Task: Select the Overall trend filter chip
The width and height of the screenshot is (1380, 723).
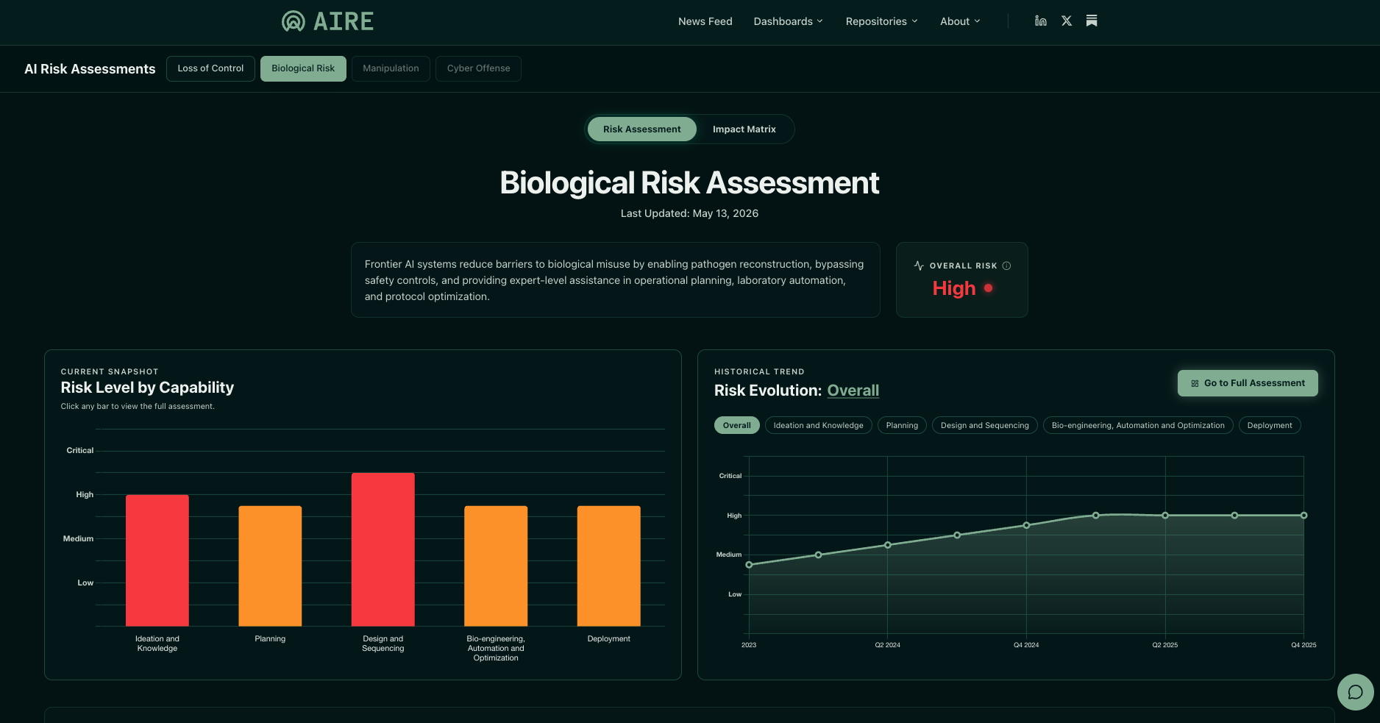Action: pyautogui.click(x=736, y=425)
